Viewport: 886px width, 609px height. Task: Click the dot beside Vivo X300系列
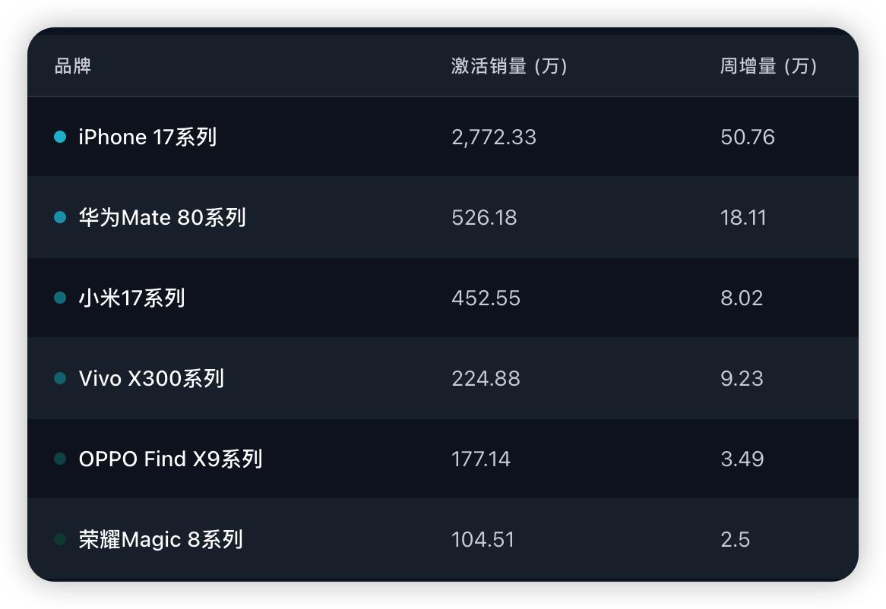[x=61, y=379]
